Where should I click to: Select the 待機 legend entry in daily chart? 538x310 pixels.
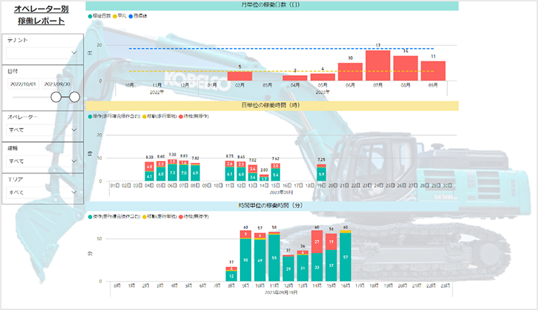point(194,117)
